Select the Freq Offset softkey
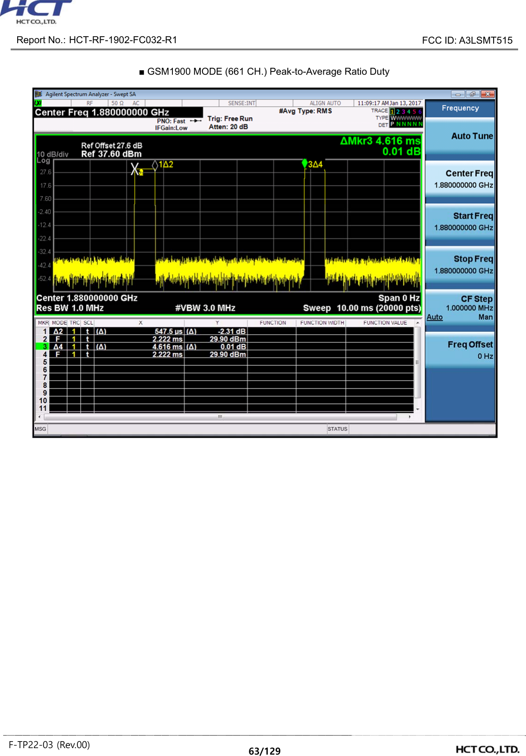This screenshot has width=526, height=756. (x=460, y=350)
